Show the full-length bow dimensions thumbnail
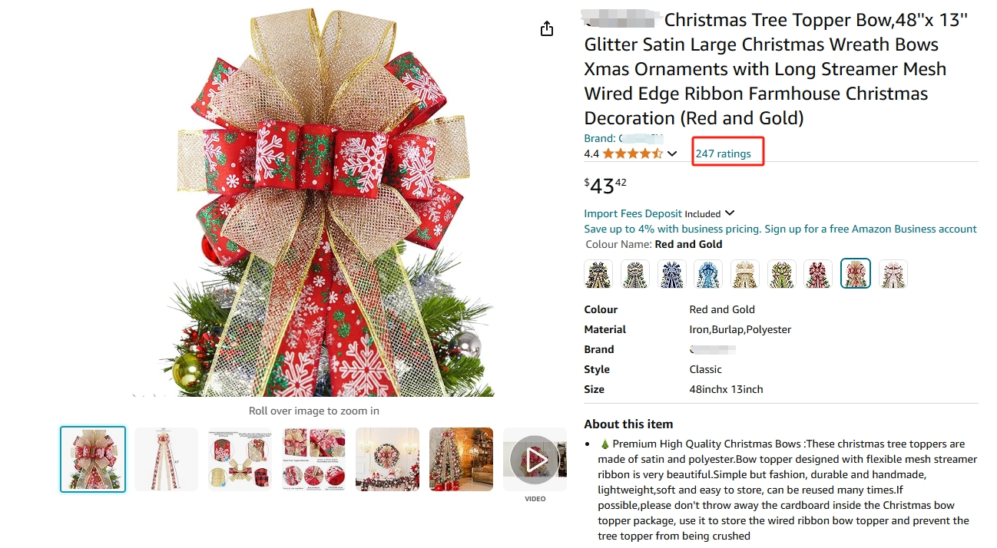This screenshot has height=548, width=997. (x=166, y=460)
